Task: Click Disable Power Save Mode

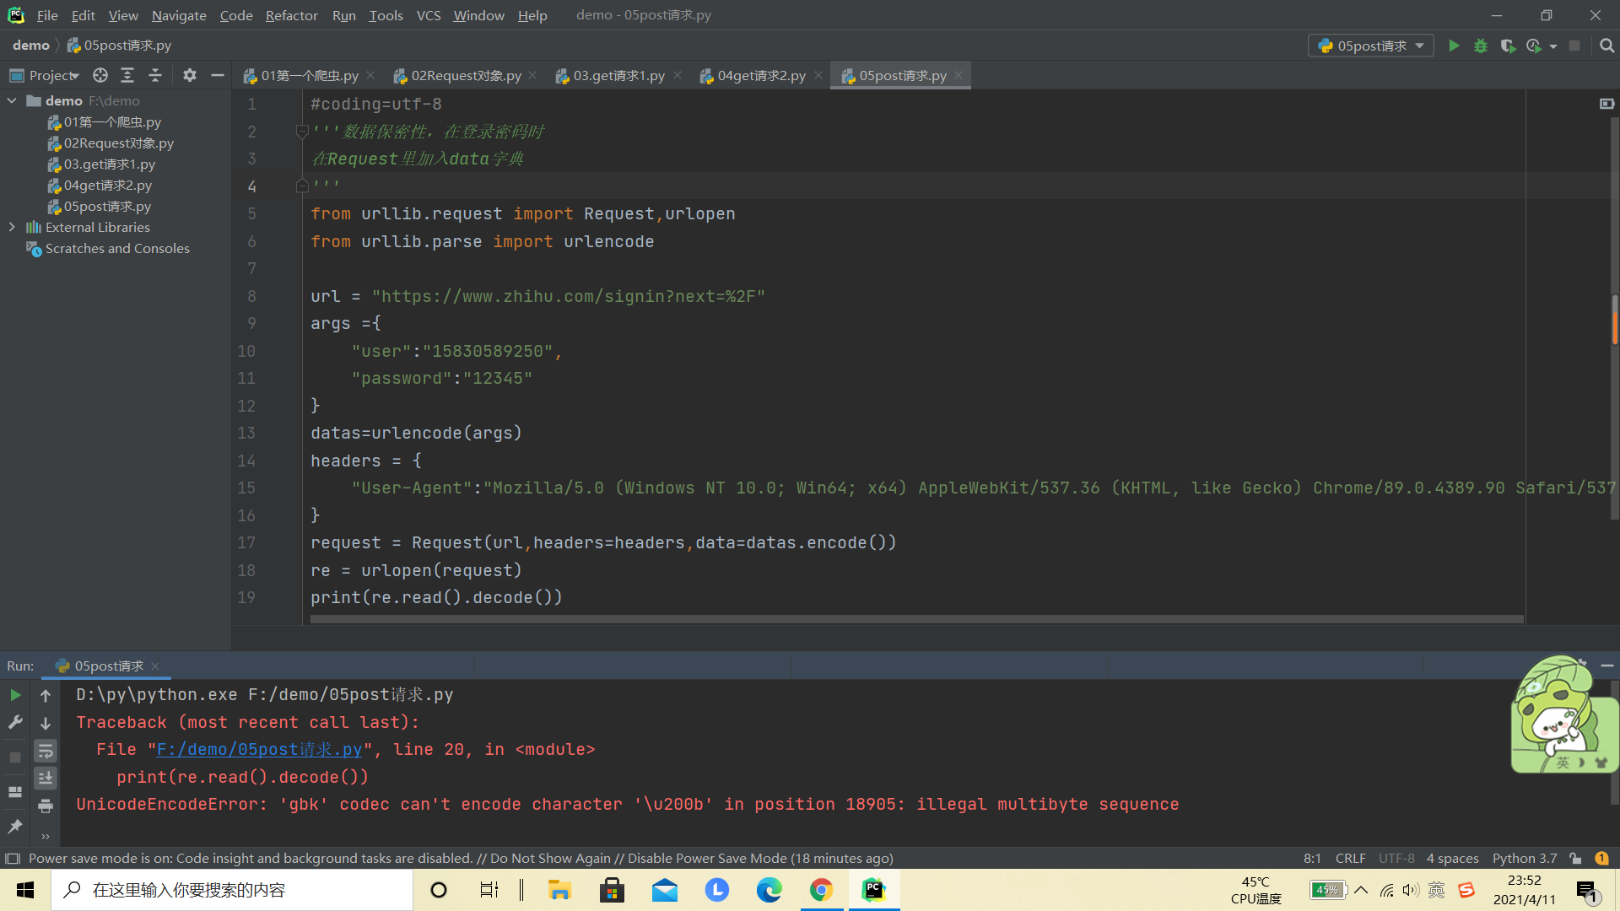Action: point(707,858)
